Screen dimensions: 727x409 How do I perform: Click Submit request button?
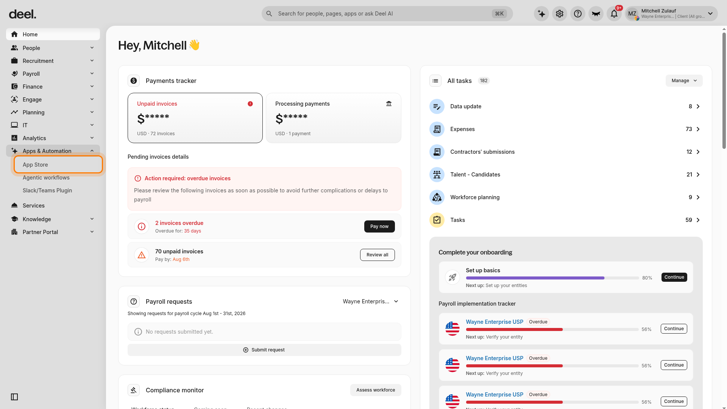pos(264,350)
